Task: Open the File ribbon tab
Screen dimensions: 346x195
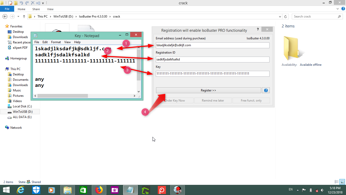Action: click(7, 9)
